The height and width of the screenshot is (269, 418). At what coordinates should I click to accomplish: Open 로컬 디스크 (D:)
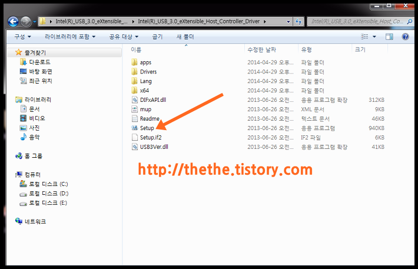48,193
